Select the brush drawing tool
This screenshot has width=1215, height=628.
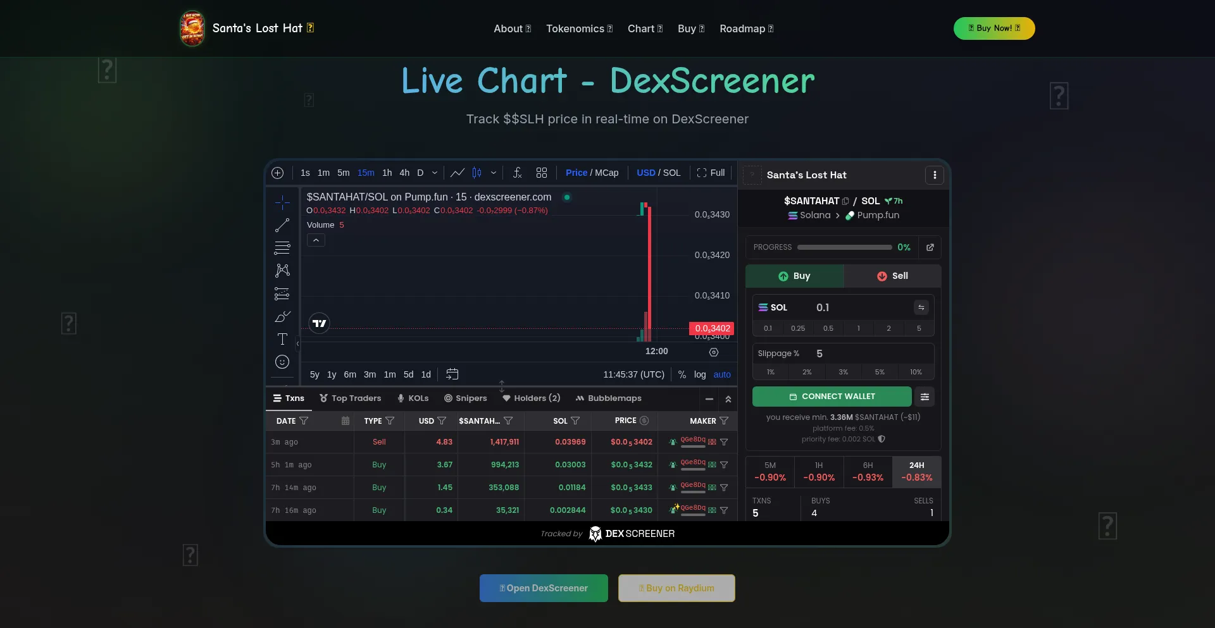(x=282, y=316)
